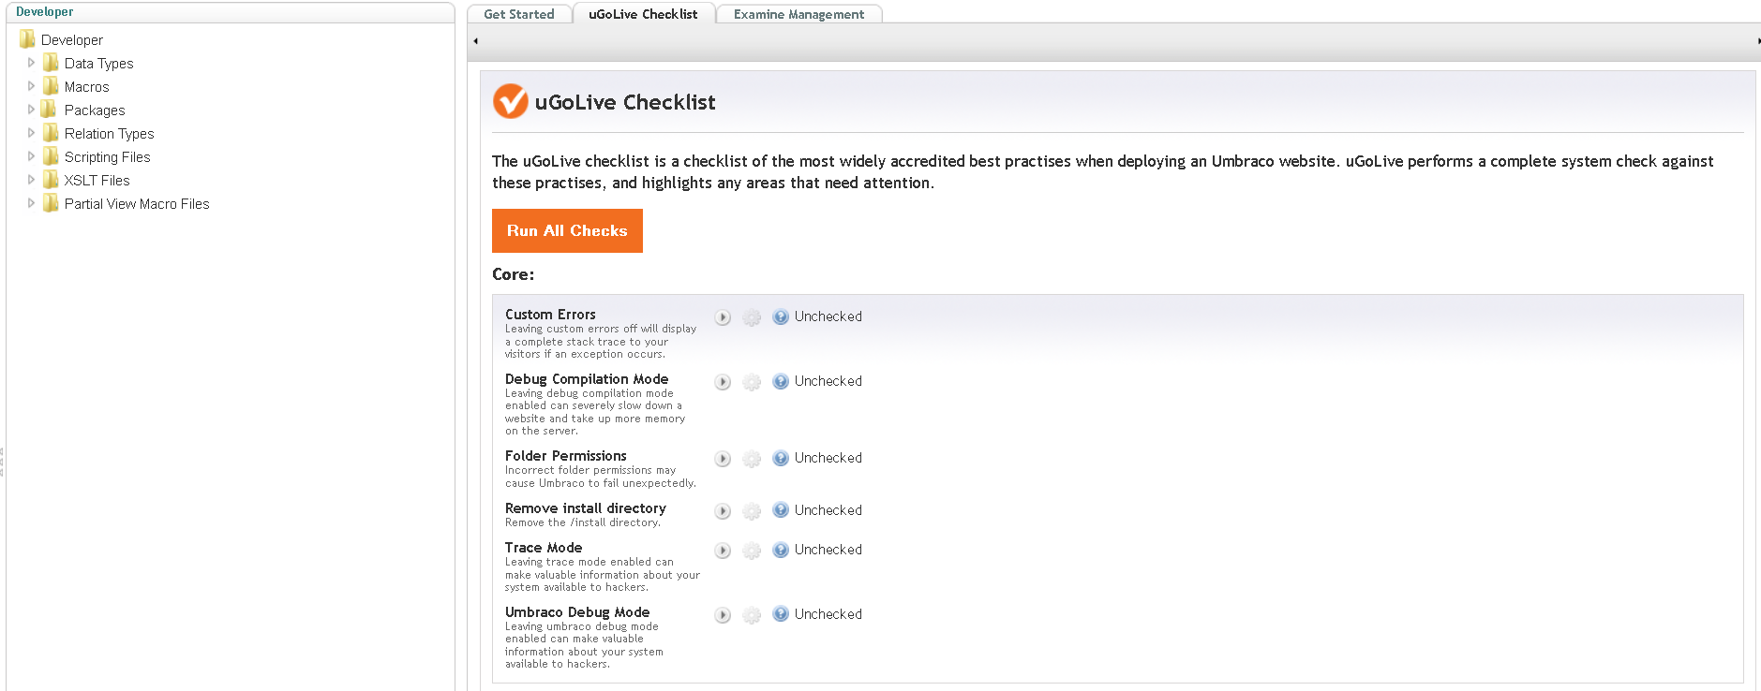This screenshot has width=1761, height=691.
Task: Click the Umbraco Debug Mode check title
Action: coord(577,612)
